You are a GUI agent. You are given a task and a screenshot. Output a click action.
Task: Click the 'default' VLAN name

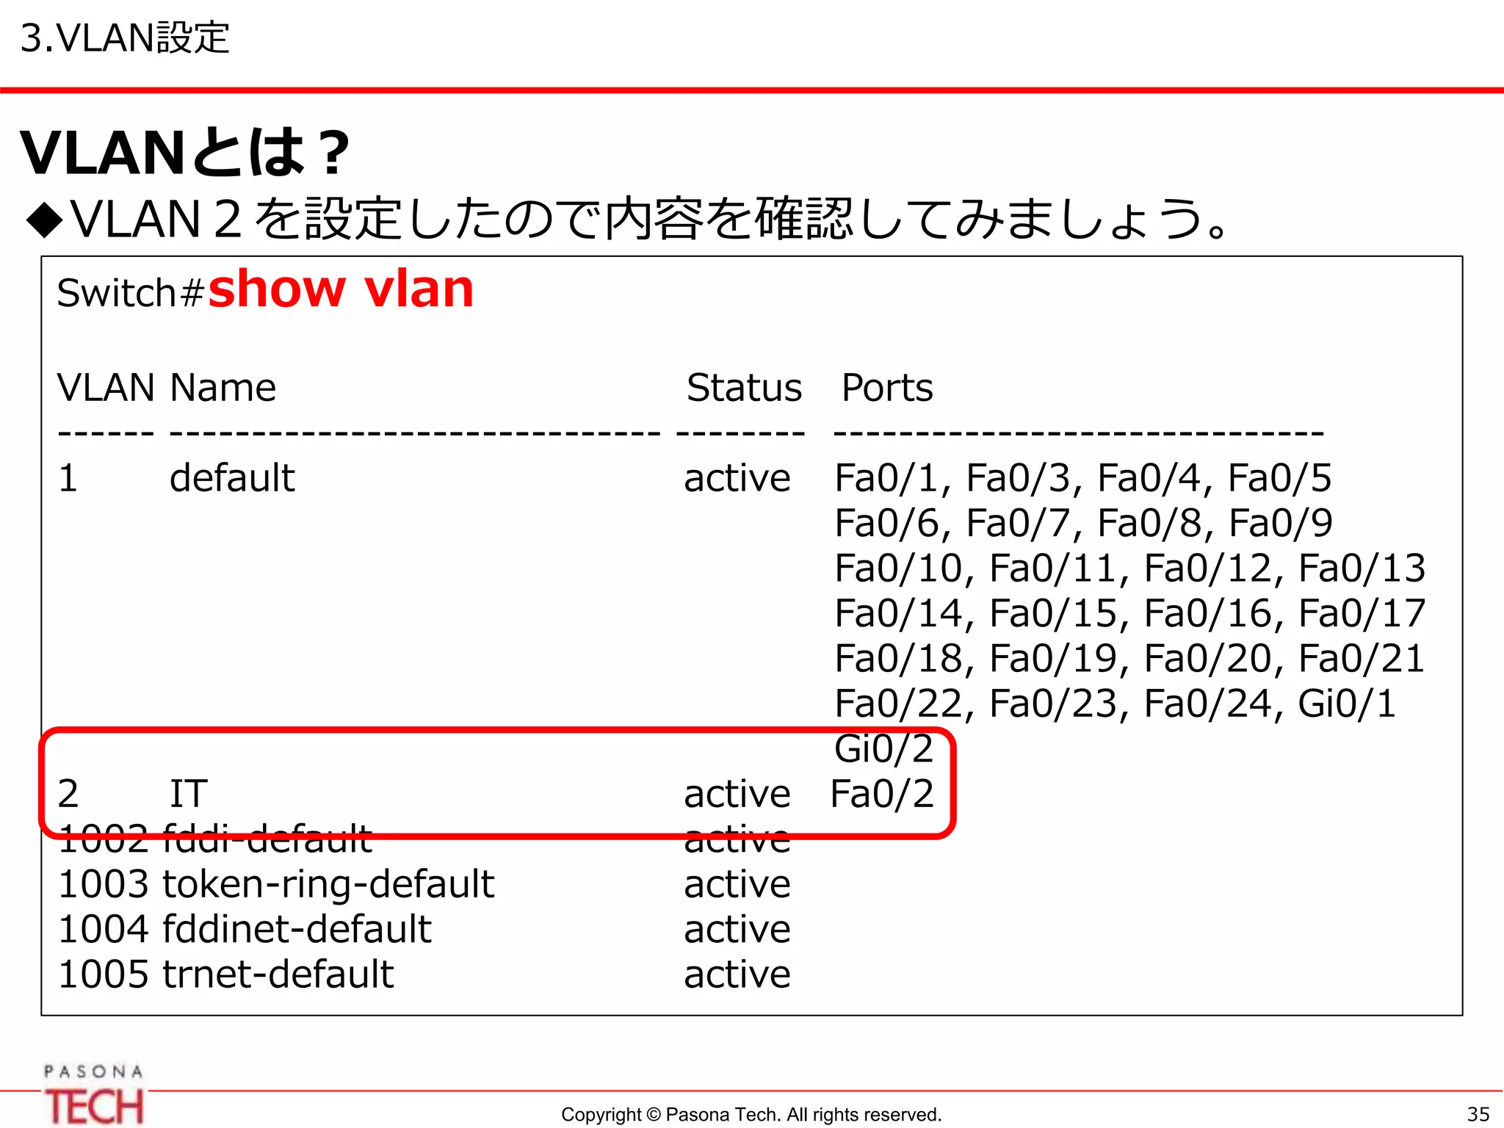(x=232, y=477)
